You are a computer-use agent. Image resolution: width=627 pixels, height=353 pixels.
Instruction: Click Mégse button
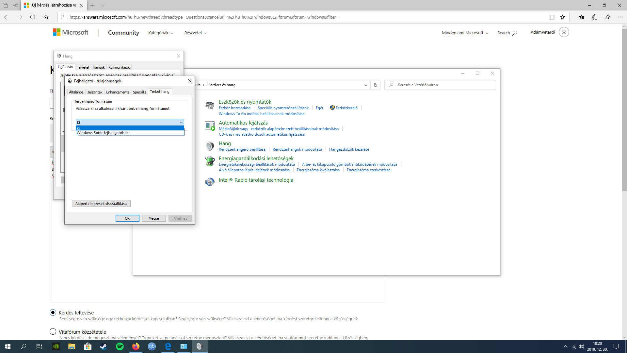coord(154,218)
